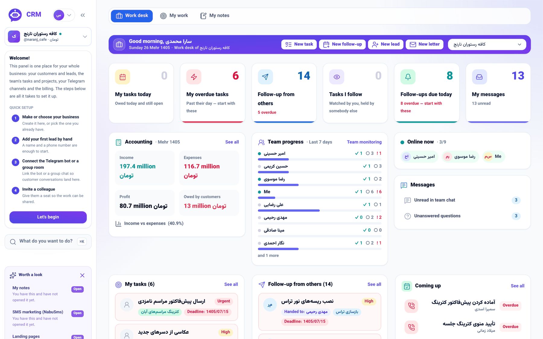Collapse the sidebar with double-chevron icon

(x=83, y=15)
